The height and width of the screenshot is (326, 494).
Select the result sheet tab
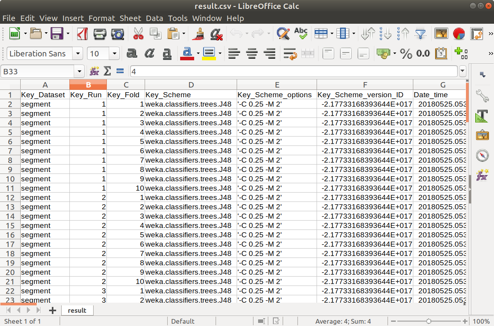pyautogui.click(x=77, y=310)
